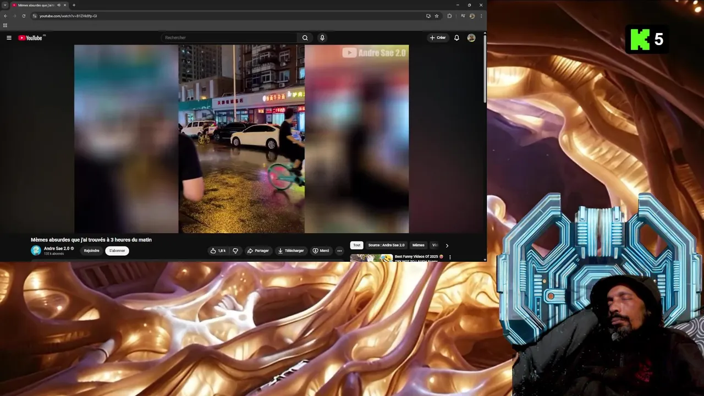Open new tab with plus button
This screenshot has width=704, height=396.
[x=74, y=5]
